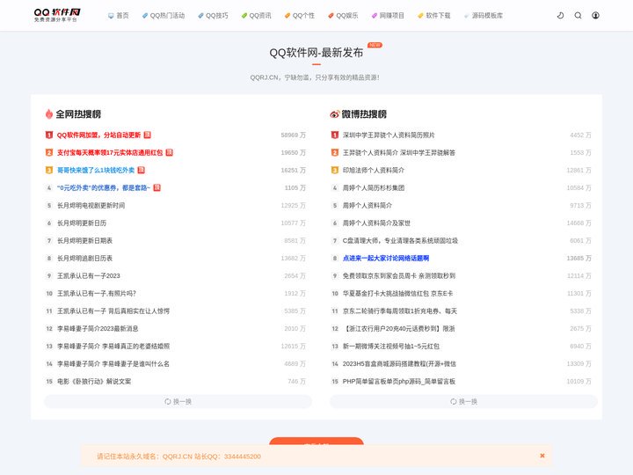
Task: Open 浙江农行用户20充40元话费 entry
Action: [x=399, y=328]
